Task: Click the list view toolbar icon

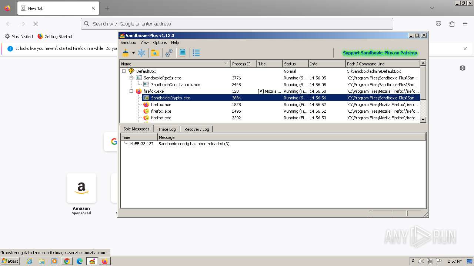Action: pyautogui.click(x=196, y=53)
